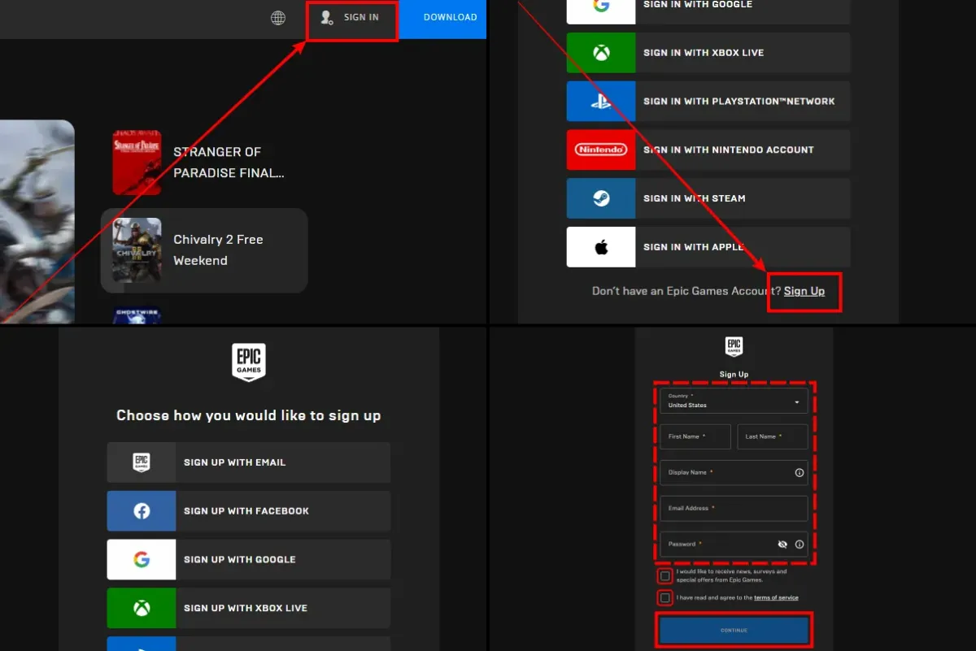Viewport: 976px width, 651px height.
Task: Focus the Last Name field
Action: coord(773,436)
